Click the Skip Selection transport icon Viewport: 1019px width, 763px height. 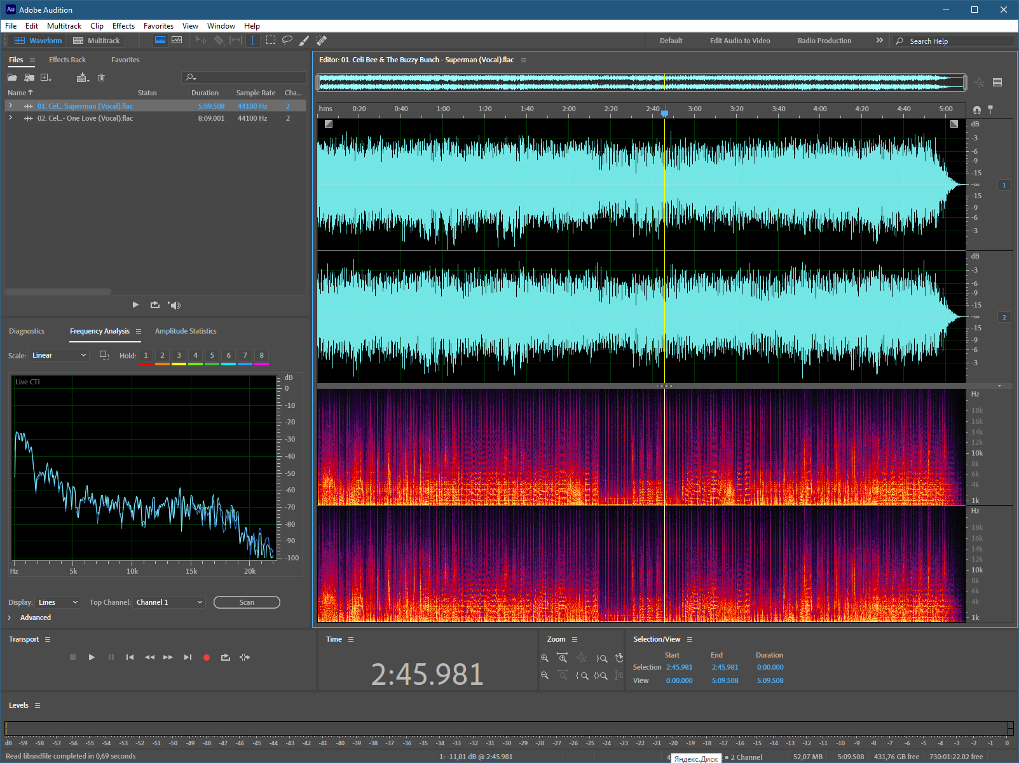tap(245, 657)
